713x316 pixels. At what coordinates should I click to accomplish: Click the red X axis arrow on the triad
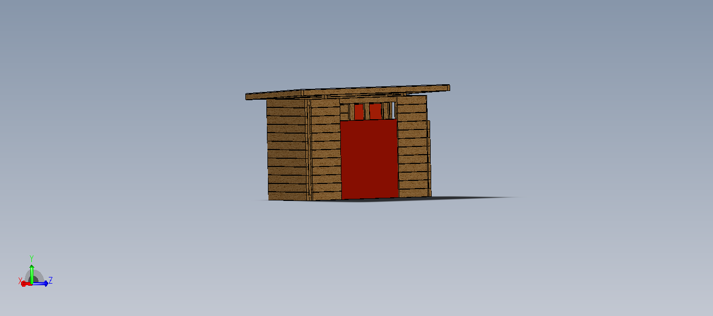[x=25, y=284]
